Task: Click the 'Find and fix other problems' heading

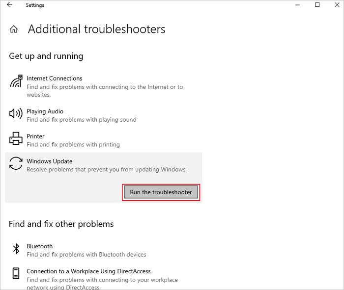Action: point(61,224)
